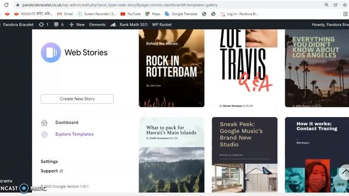Click the Dashboard home icon
The height and width of the screenshot is (196, 349).
[x=44, y=122]
